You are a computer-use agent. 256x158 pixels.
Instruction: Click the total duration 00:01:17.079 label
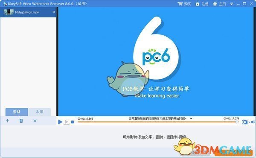tap(231, 118)
